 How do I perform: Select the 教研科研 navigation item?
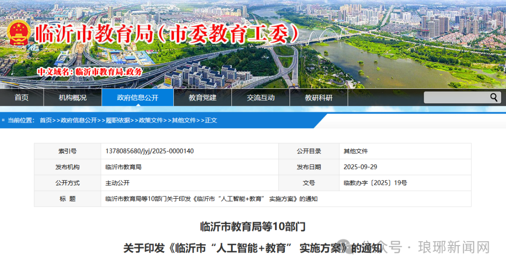pyautogui.click(x=319, y=98)
